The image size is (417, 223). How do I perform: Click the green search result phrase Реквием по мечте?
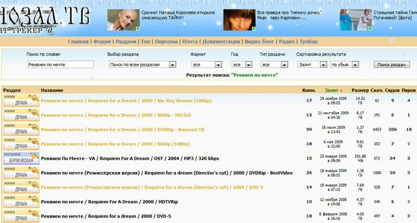click(x=254, y=75)
